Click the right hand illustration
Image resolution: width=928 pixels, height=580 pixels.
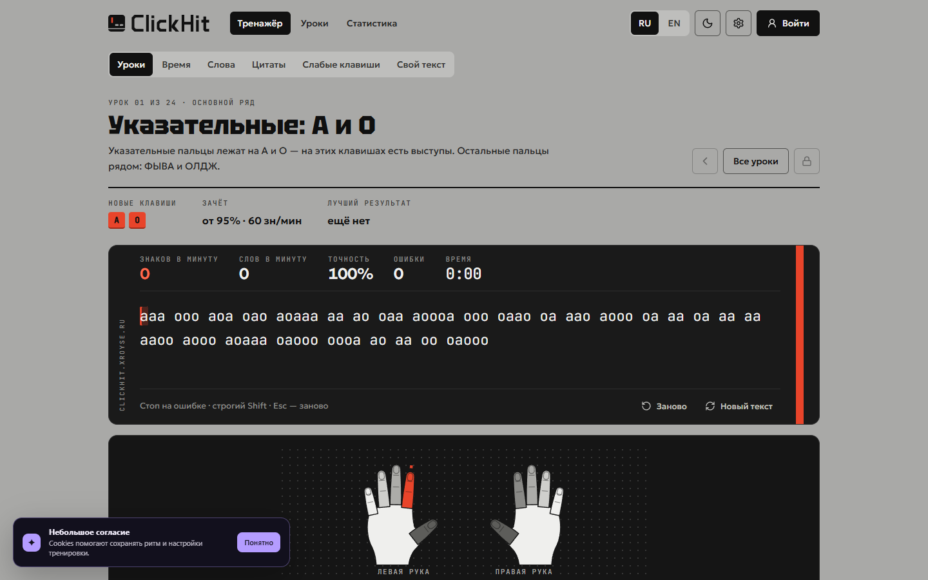tap(527, 514)
